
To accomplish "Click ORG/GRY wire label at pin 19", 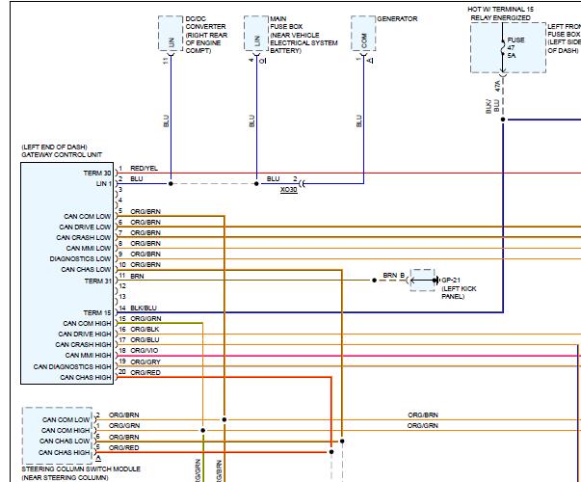I will tap(145, 362).
